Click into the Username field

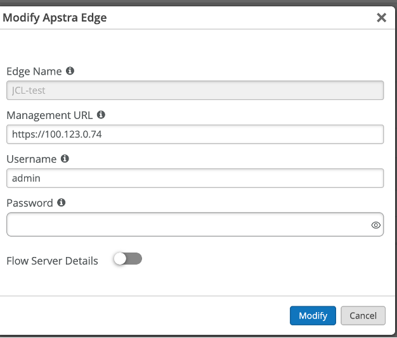tap(195, 178)
